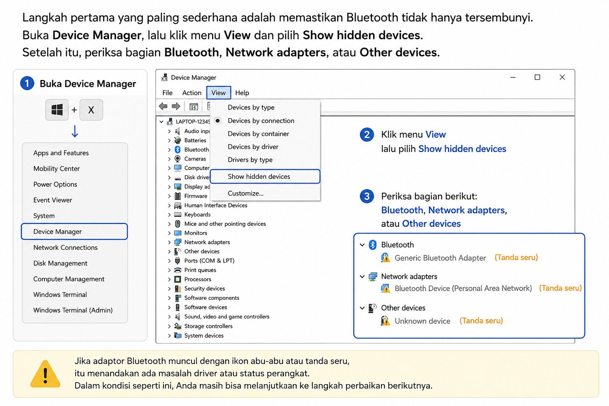The width and height of the screenshot is (609, 406).
Task: Click the Software components icon
Action: click(x=178, y=298)
